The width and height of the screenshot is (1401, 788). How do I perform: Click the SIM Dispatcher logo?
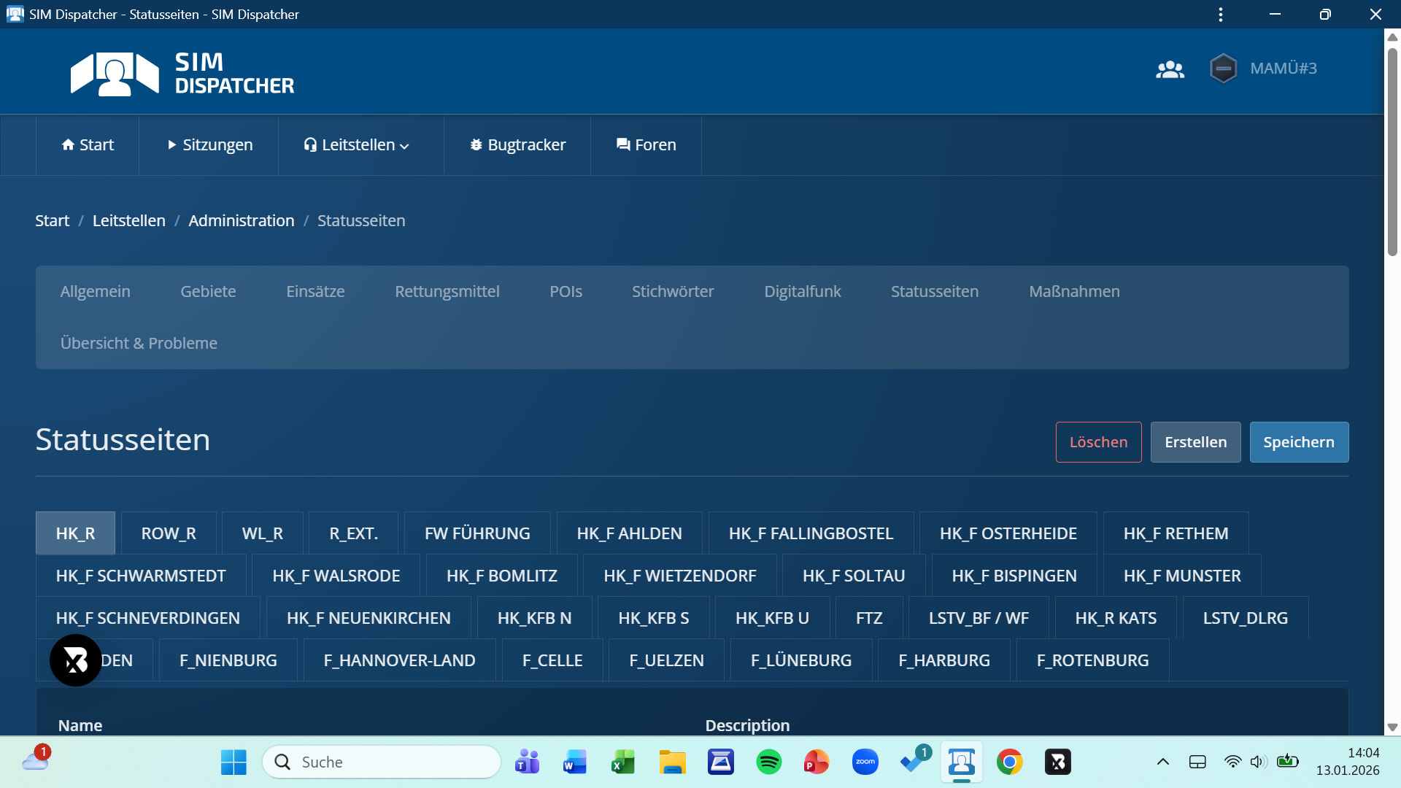click(182, 73)
